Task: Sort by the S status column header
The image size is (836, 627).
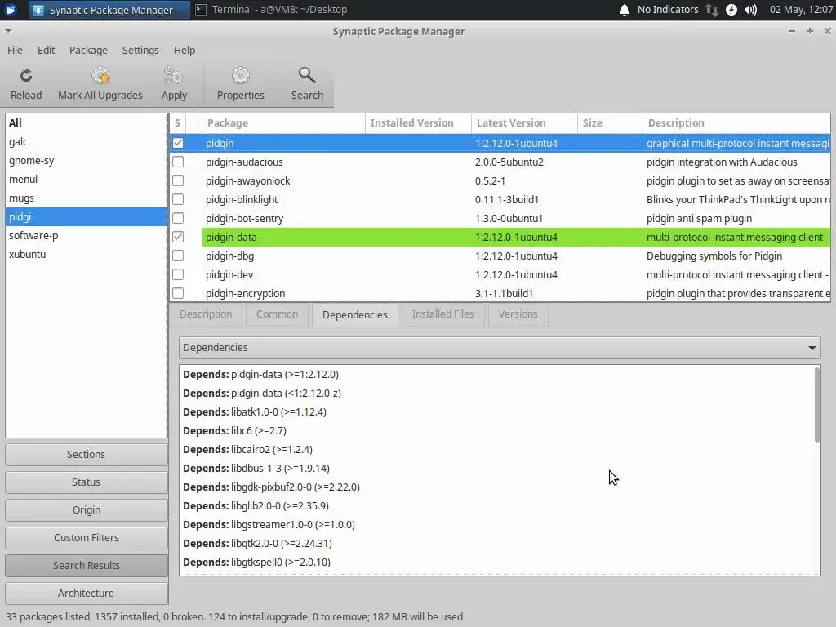Action: coord(177,123)
